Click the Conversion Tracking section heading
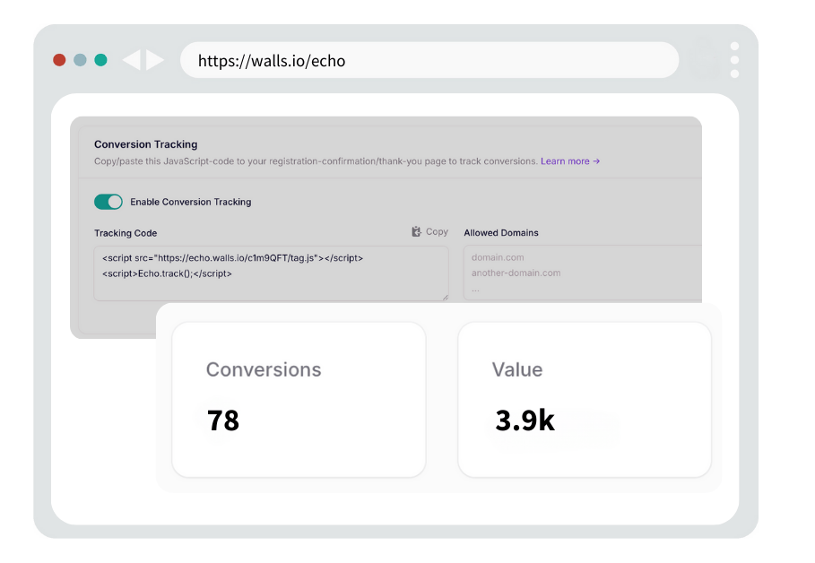 coord(145,144)
